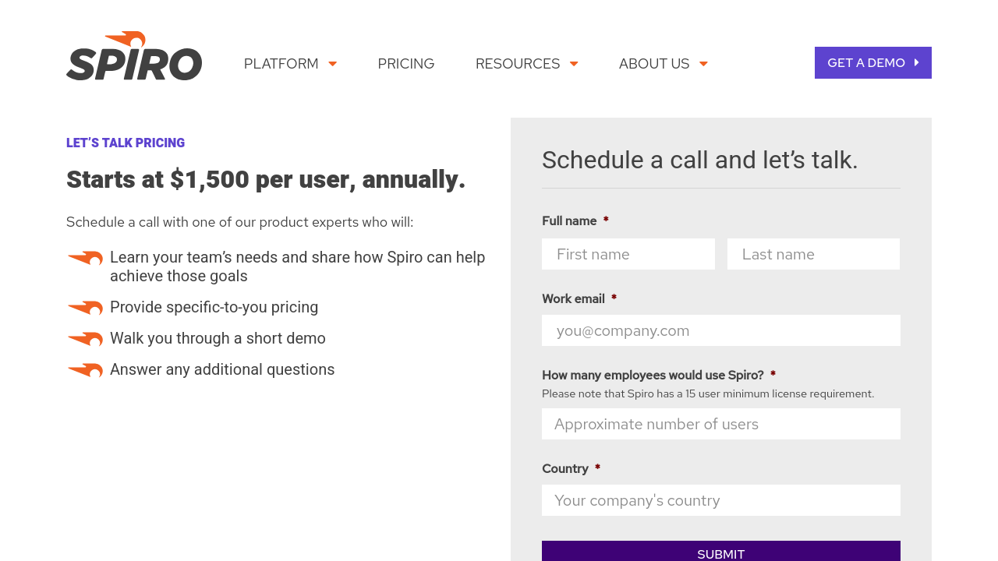Image resolution: width=998 pixels, height=561 pixels.
Task: Open the Platform menu label
Action: coord(281,64)
